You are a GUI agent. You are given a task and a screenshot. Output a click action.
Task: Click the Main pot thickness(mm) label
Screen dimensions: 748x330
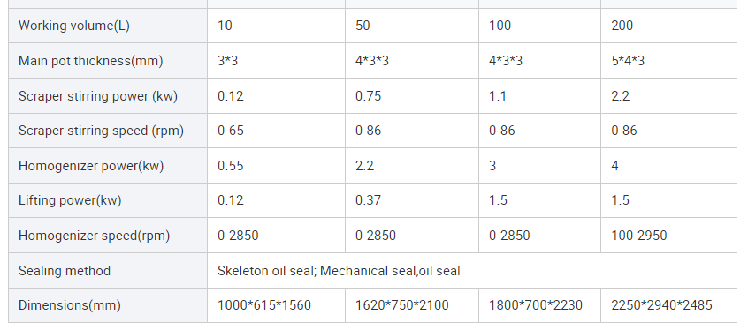pos(91,61)
